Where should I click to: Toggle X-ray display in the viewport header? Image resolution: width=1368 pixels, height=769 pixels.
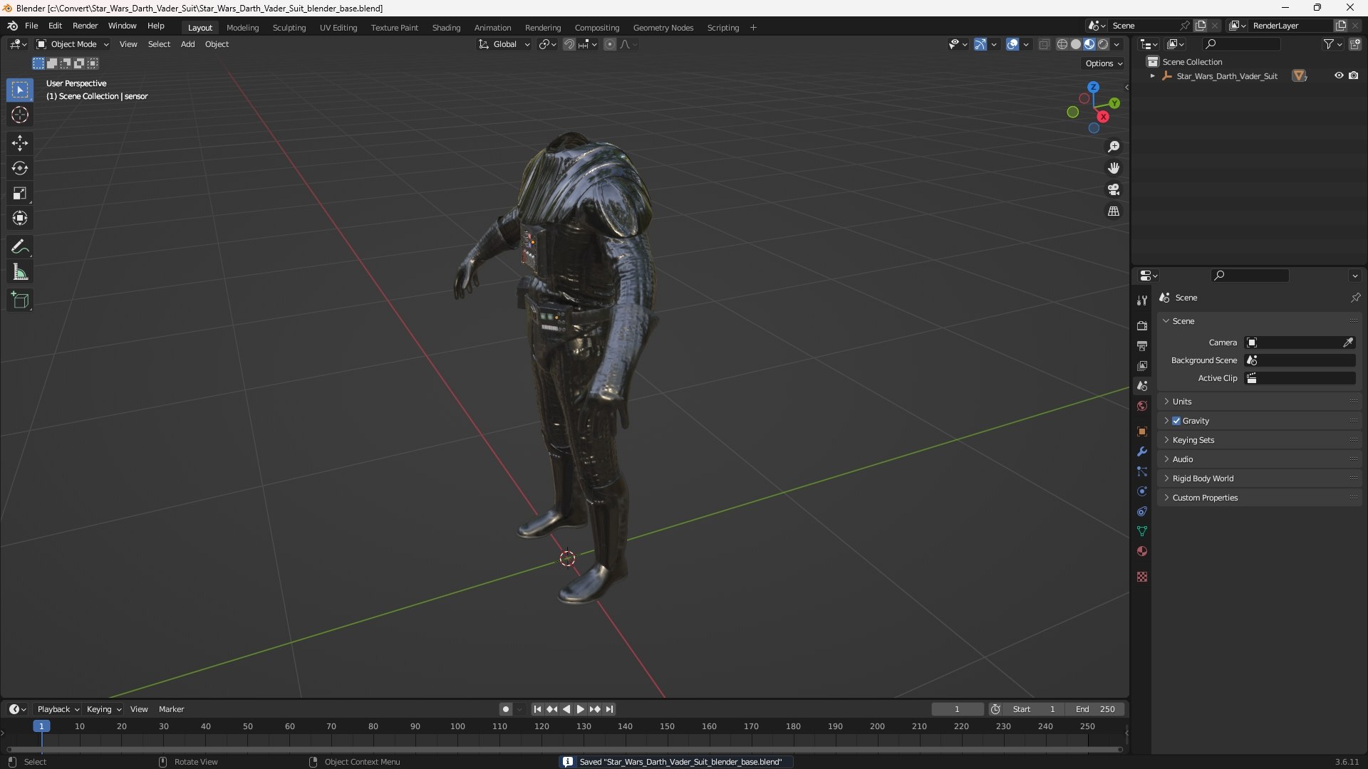coord(1044,44)
